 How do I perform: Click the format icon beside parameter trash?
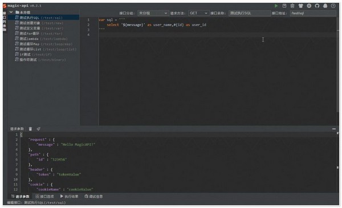[38, 129]
